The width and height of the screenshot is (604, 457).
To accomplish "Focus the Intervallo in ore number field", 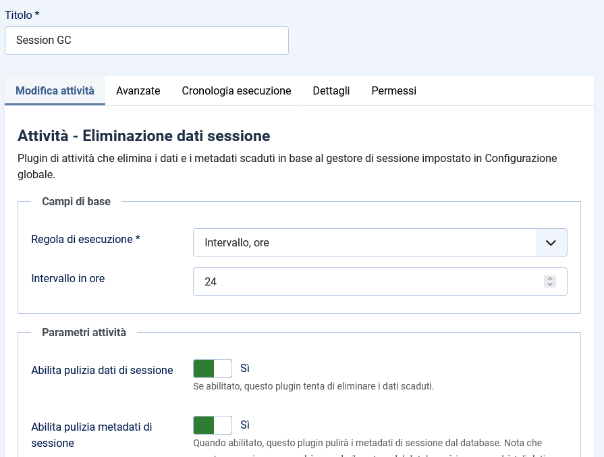I will tap(364, 281).
